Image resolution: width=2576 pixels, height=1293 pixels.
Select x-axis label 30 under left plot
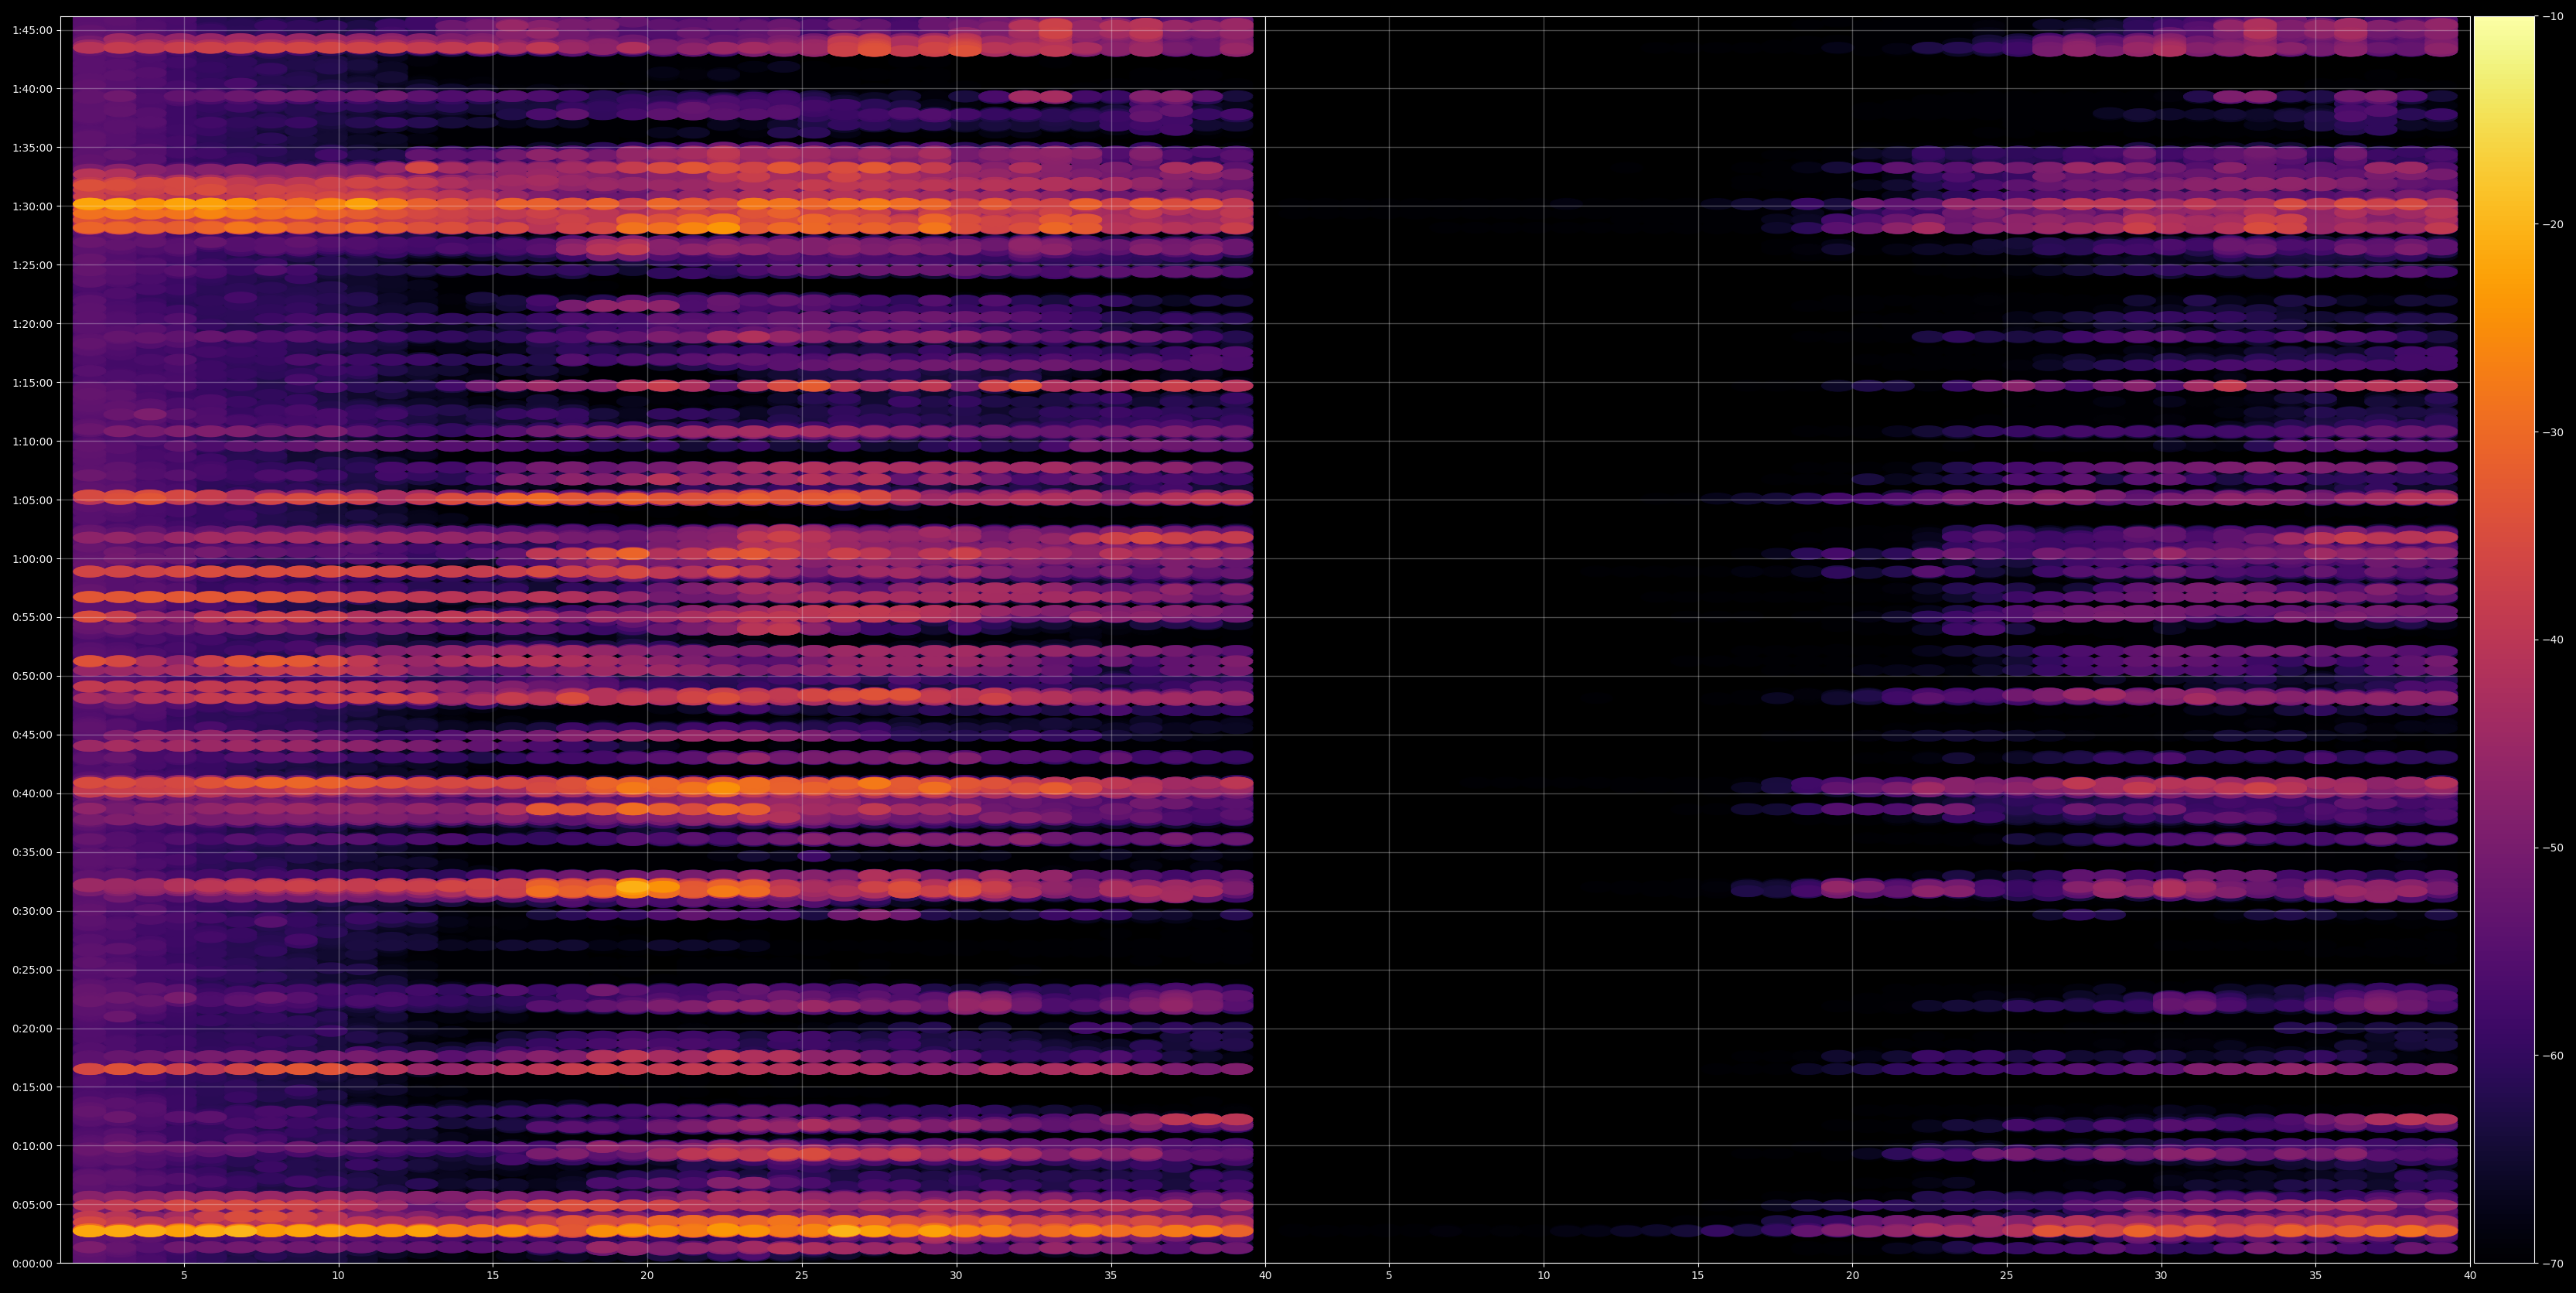[x=956, y=1276]
